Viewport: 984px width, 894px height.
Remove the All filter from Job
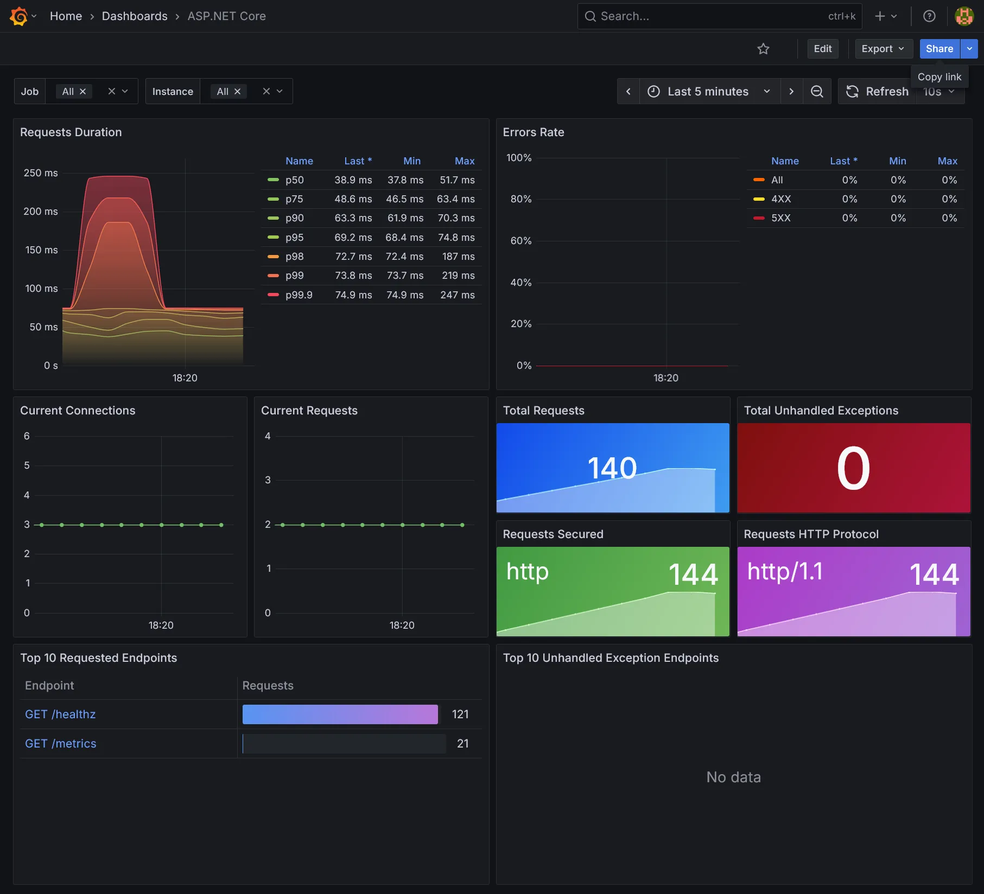click(83, 91)
